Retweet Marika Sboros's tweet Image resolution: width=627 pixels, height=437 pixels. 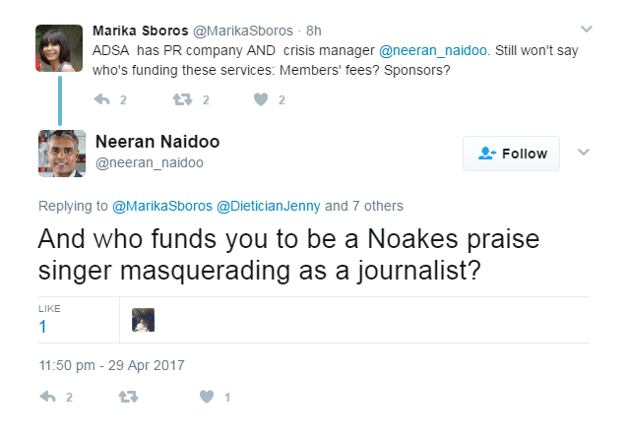coord(183,99)
